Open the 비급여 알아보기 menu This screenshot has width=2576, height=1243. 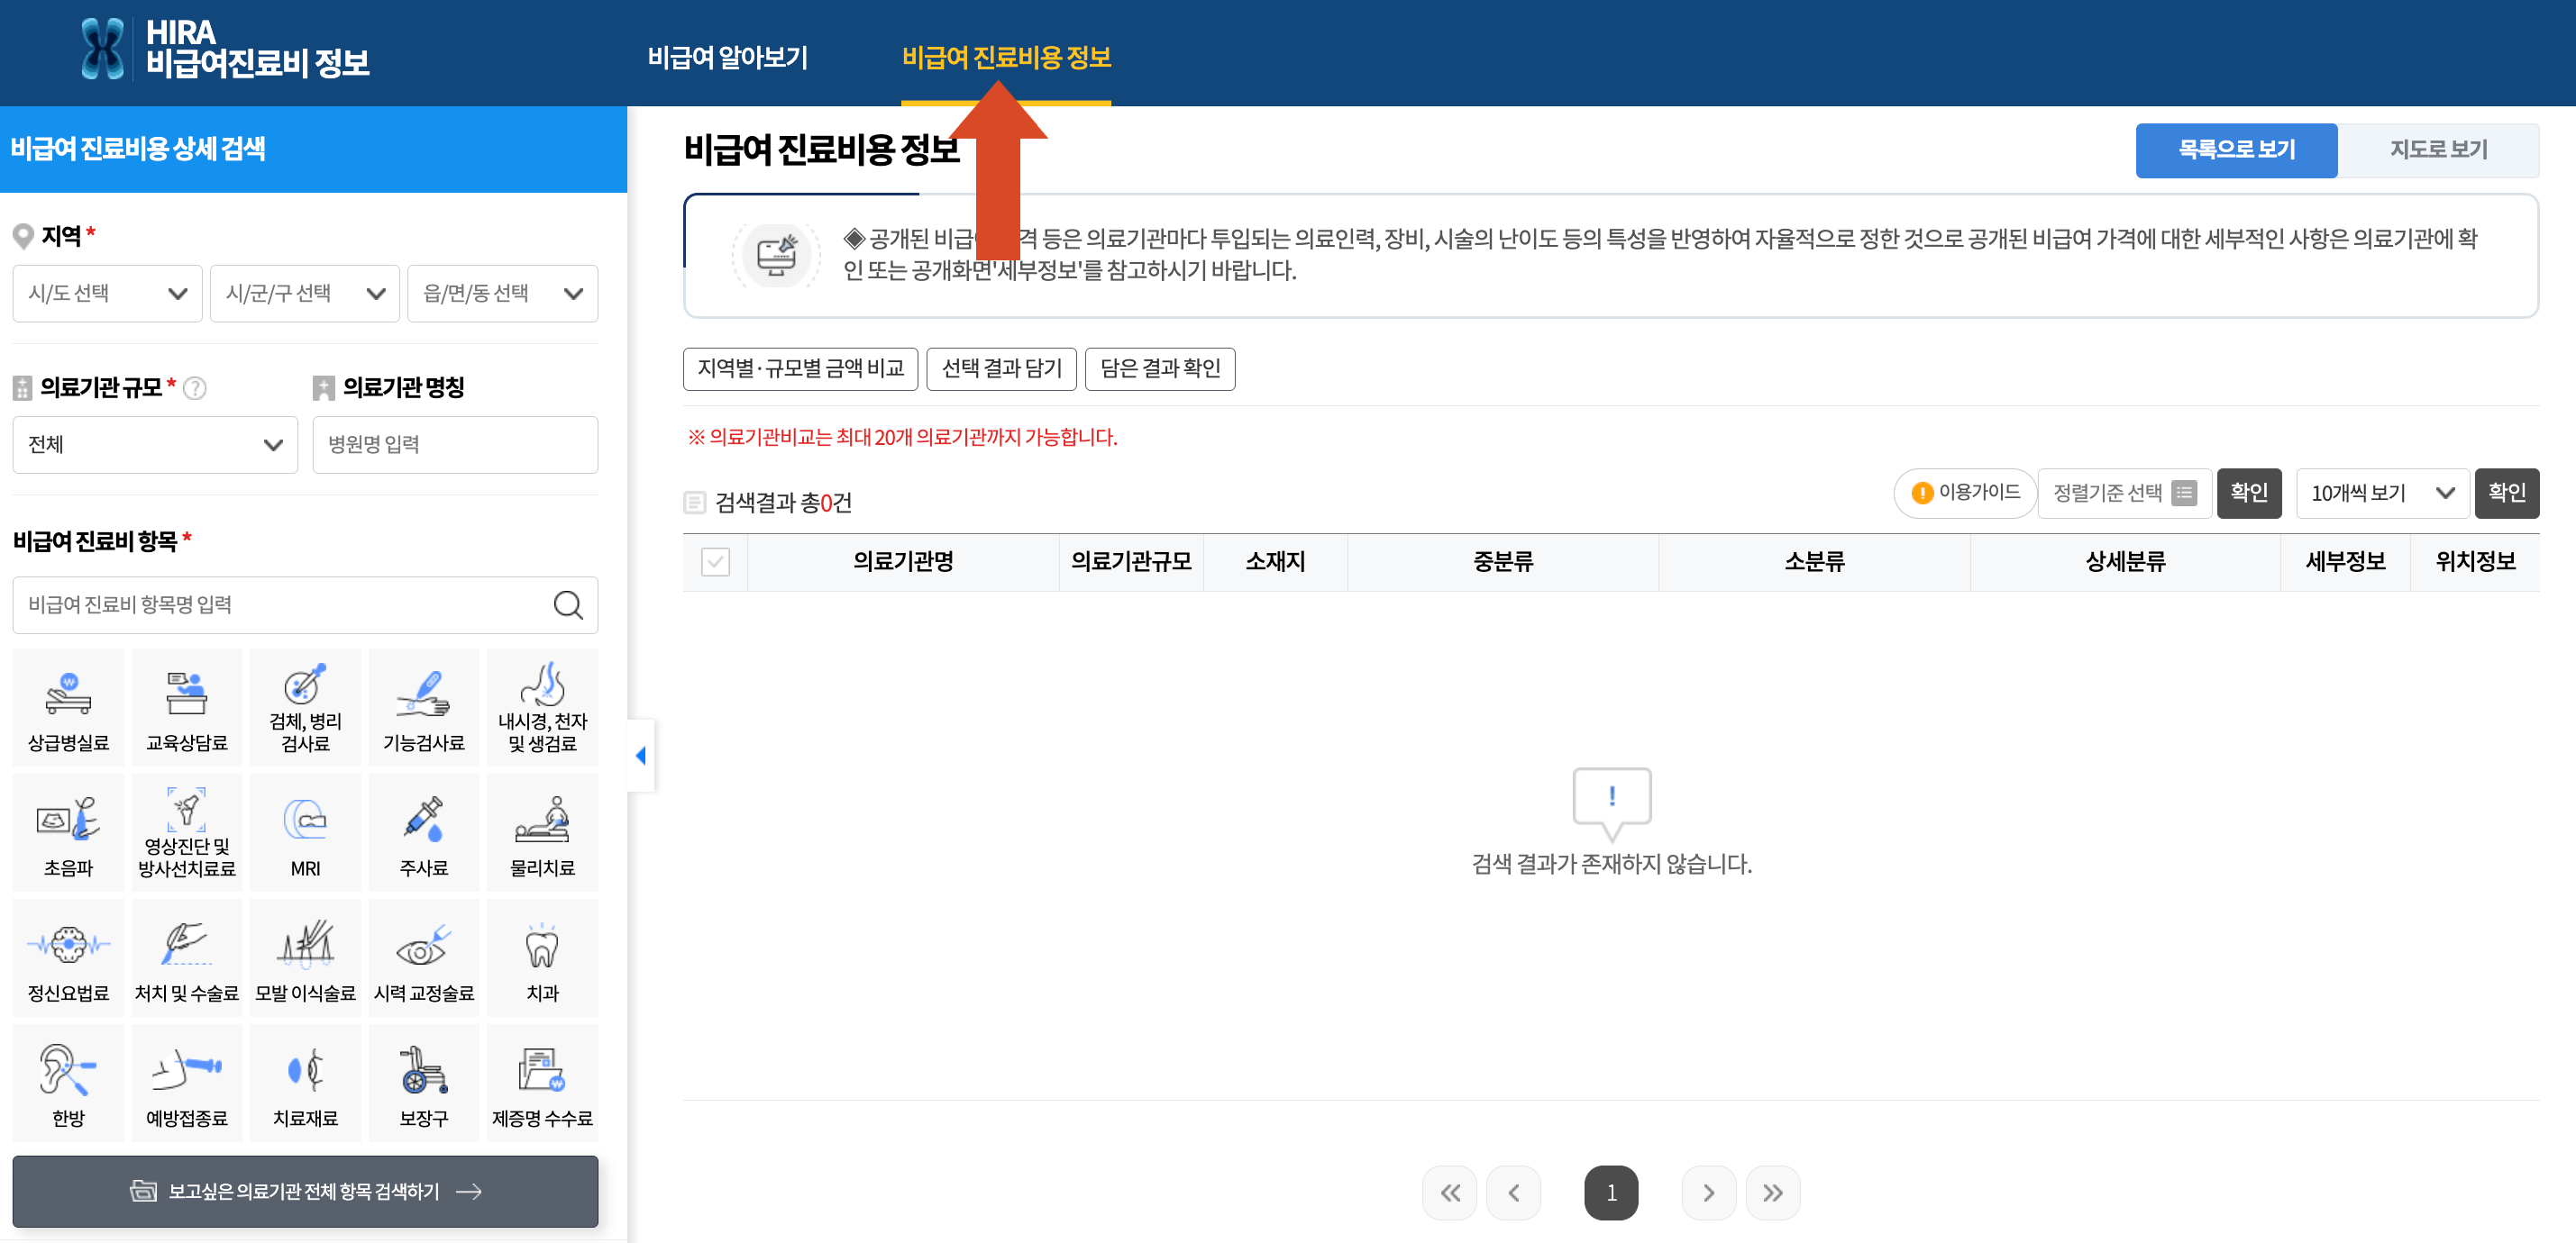pos(728,58)
